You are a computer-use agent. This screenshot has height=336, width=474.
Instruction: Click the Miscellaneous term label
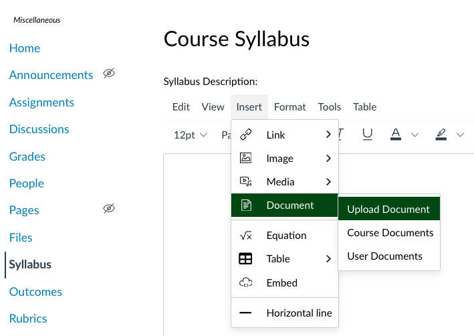37,20
